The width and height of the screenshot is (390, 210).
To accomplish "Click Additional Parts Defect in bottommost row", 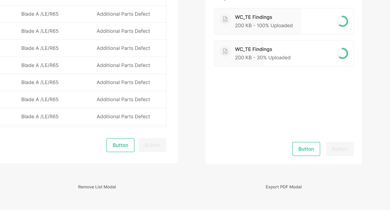I will (x=123, y=117).
